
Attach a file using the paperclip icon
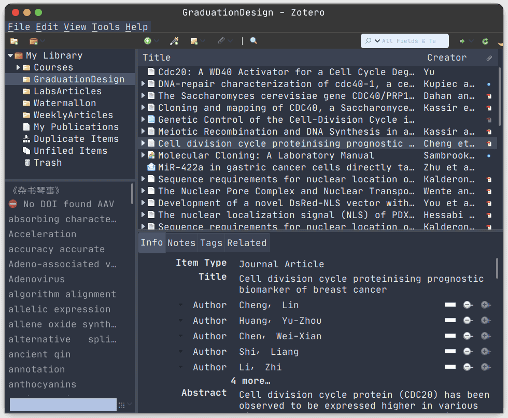222,41
